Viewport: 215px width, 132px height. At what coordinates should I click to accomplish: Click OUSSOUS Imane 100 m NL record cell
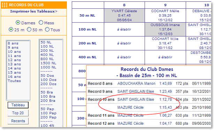pyautogui.click(x=165, y=30)
